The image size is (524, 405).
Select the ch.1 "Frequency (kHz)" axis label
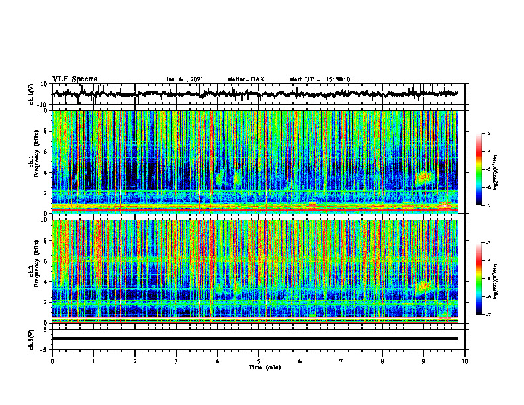[36, 152]
